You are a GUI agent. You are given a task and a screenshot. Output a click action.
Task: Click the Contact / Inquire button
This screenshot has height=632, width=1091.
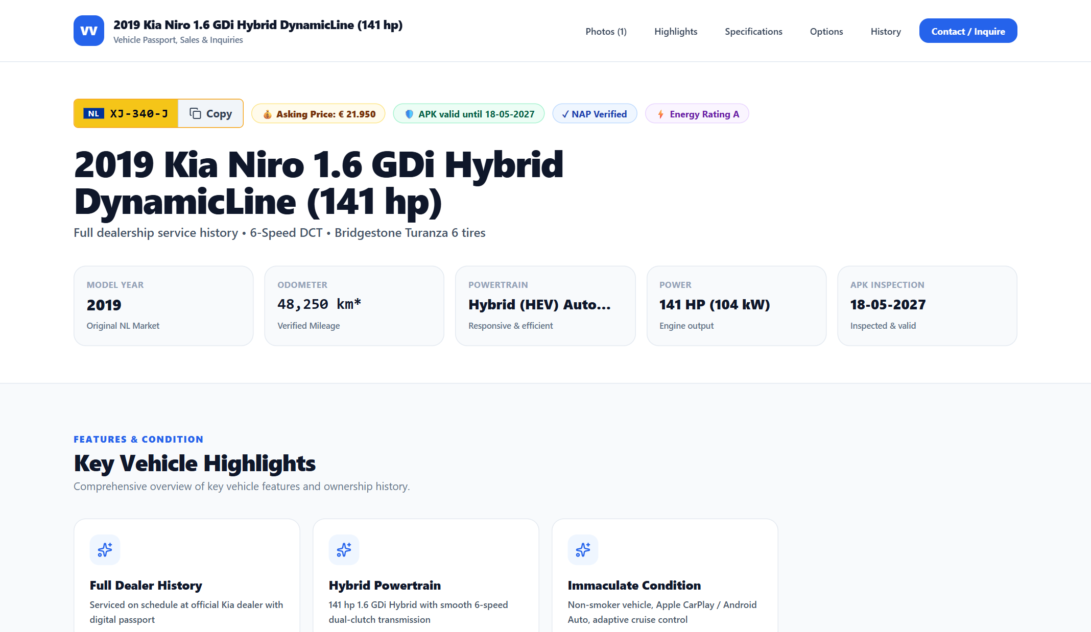click(968, 31)
